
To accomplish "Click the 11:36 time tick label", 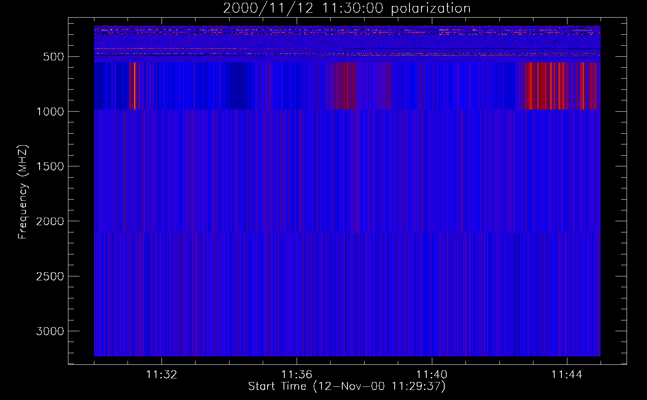I will [x=297, y=375].
